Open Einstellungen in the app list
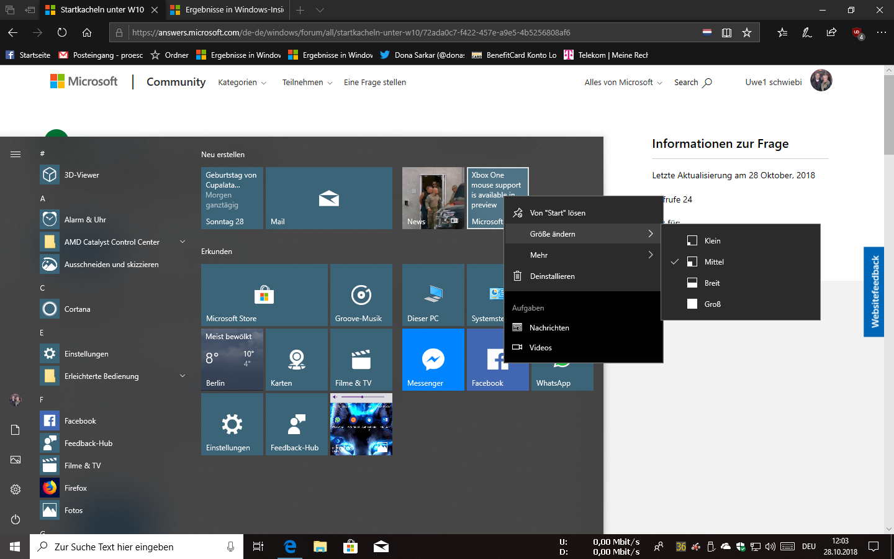 (x=112, y=354)
